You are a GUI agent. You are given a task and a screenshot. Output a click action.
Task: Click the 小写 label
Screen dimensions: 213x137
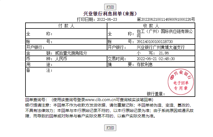146,53
